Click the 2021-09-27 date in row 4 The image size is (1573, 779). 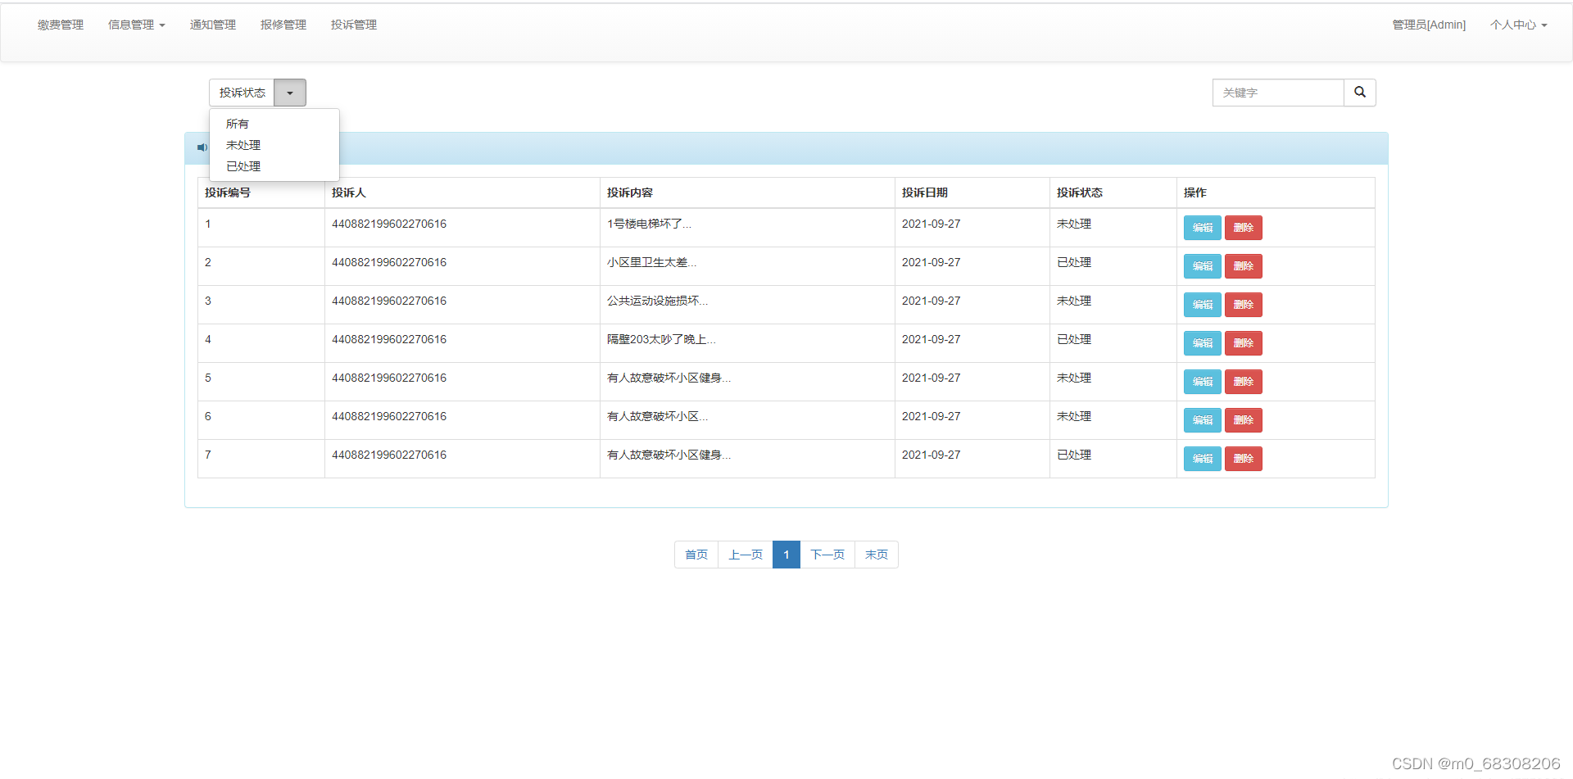pos(932,339)
